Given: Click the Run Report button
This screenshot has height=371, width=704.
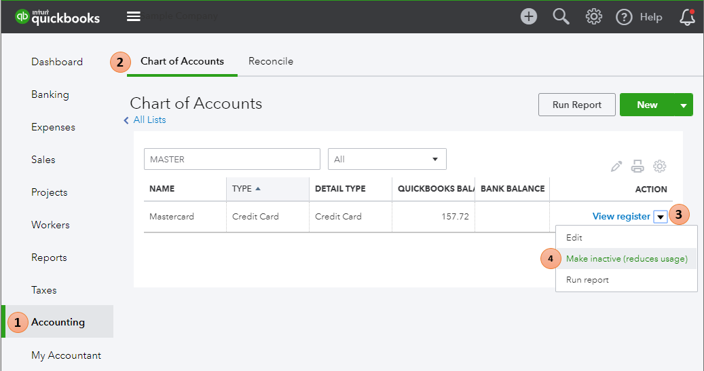Looking at the screenshot, I should [x=577, y=105].
